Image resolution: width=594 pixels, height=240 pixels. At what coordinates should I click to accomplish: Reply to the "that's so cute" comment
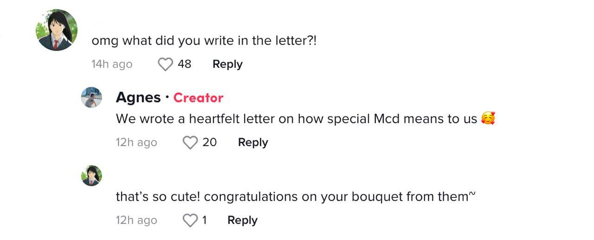[242, 221]
